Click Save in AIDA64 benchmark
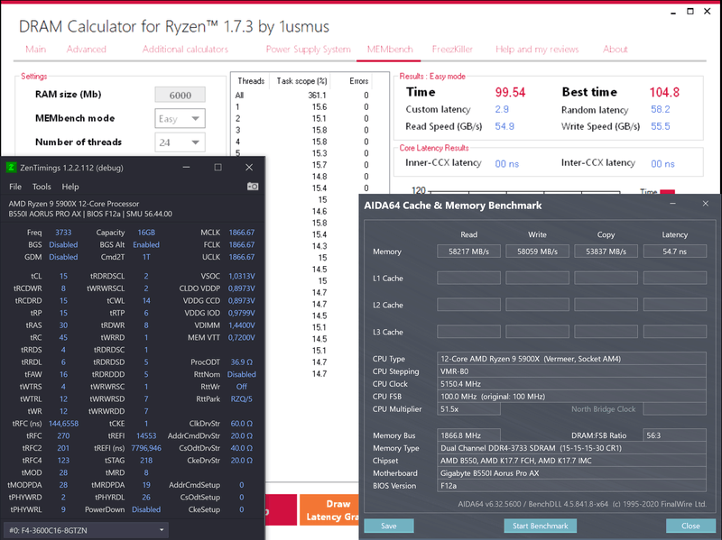 (389, 526)
